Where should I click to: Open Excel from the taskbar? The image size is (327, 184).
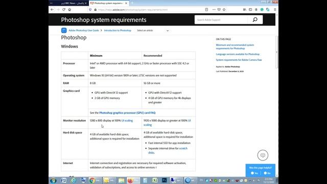[x=155, y=180]
